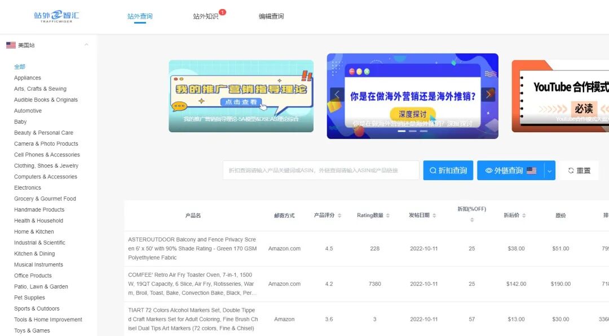Toggle sorting on the 折扣价 column
This screenshot has width=609, height=336.
pyautogui.click(x=526, y=215)
